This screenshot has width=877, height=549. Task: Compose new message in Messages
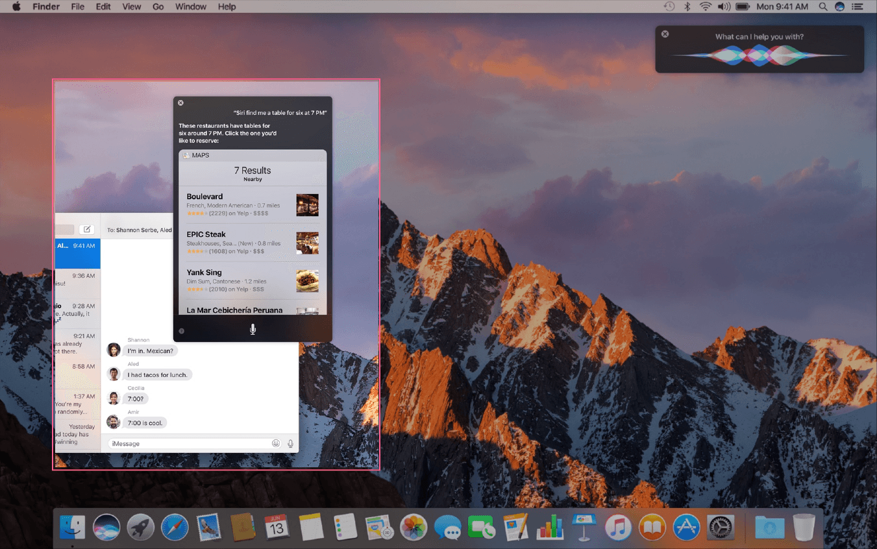86,230
